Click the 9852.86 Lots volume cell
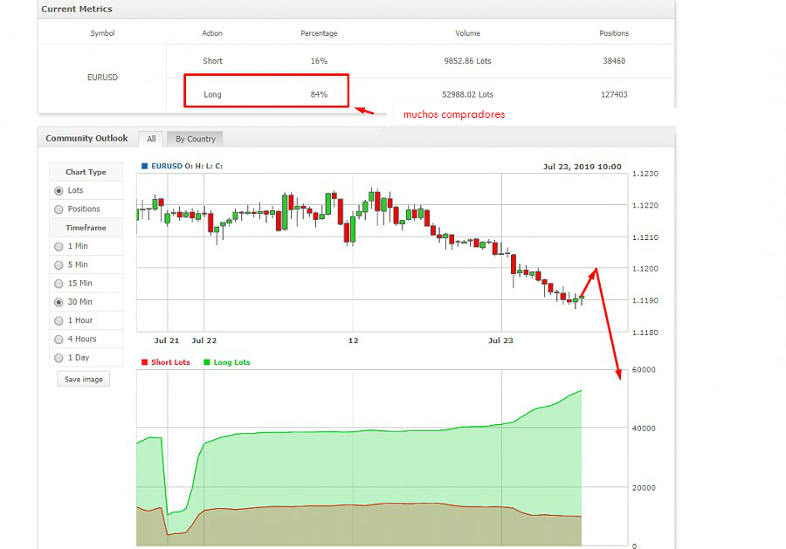Image resolution: width=786 pixels, height=549 pixels. 468,60
